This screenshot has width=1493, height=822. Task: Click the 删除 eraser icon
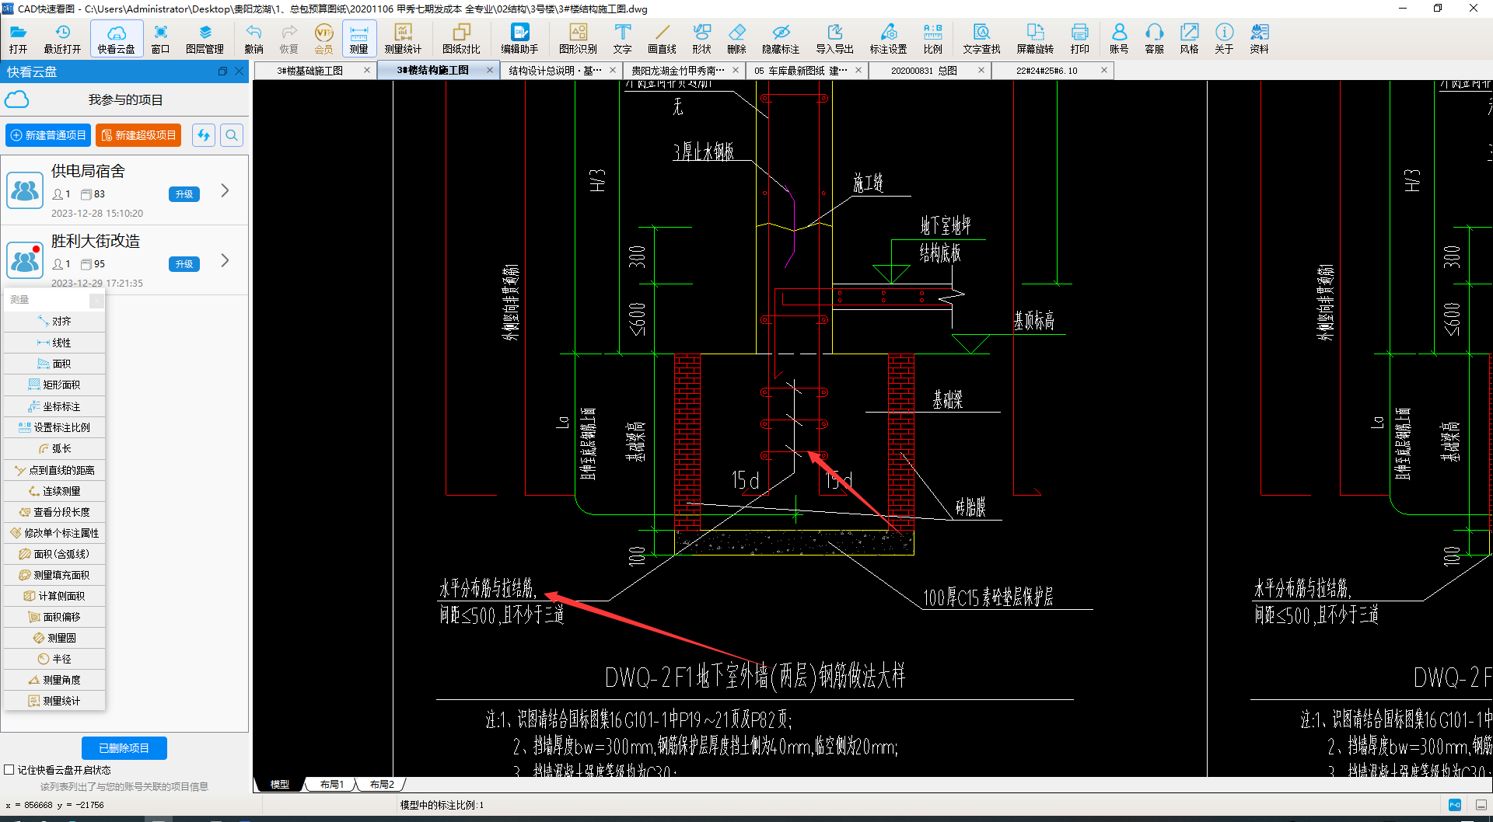pos(736,38)
